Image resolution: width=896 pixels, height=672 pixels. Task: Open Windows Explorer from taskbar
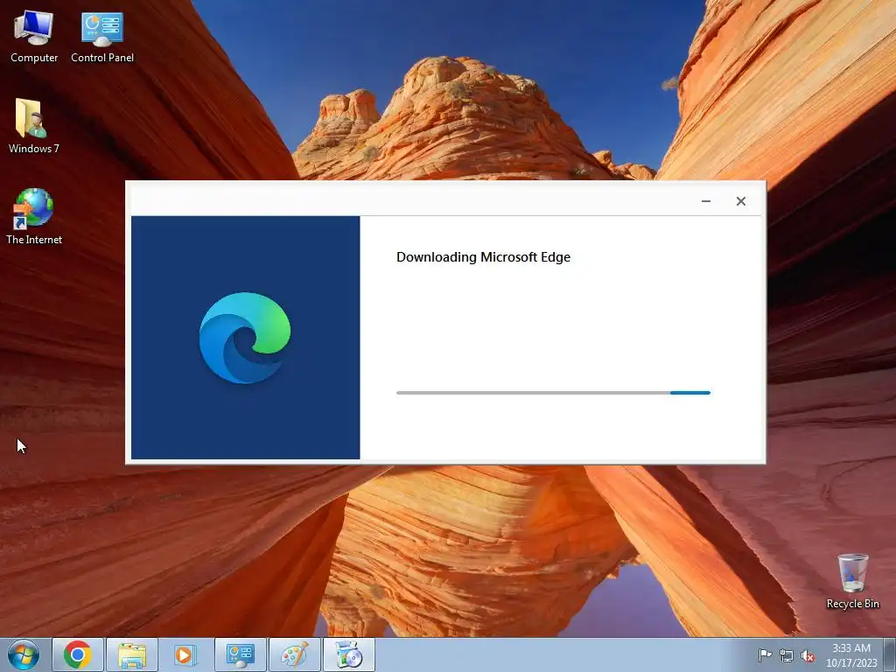coord(132,654)
